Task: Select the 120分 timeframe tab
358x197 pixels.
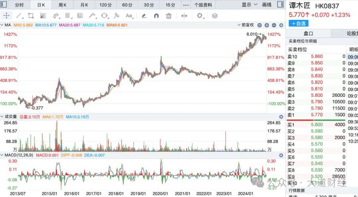Action: tap(105, 5)
